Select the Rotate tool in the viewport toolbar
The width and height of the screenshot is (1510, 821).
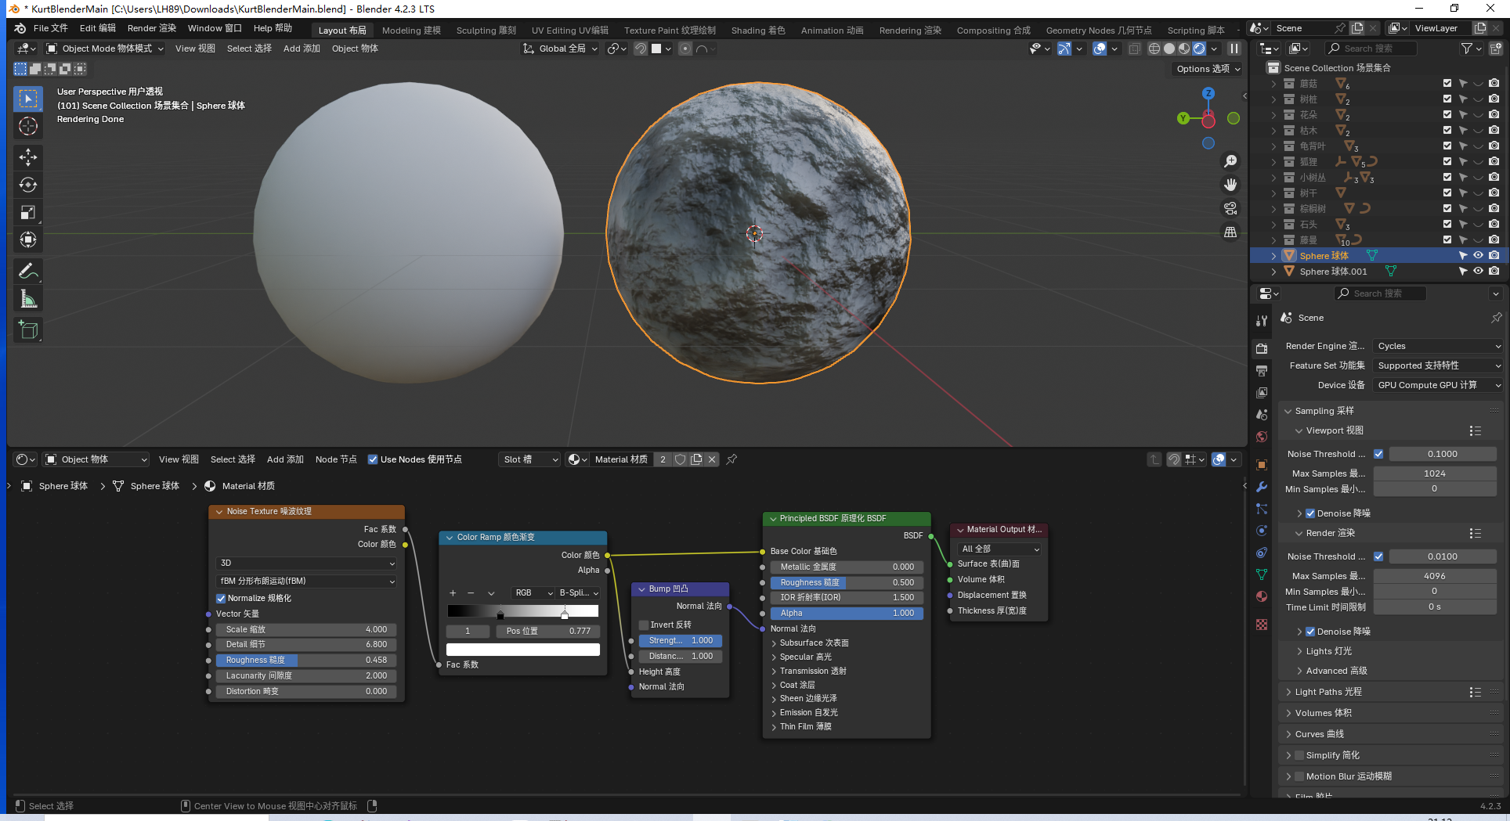point(28,185)
